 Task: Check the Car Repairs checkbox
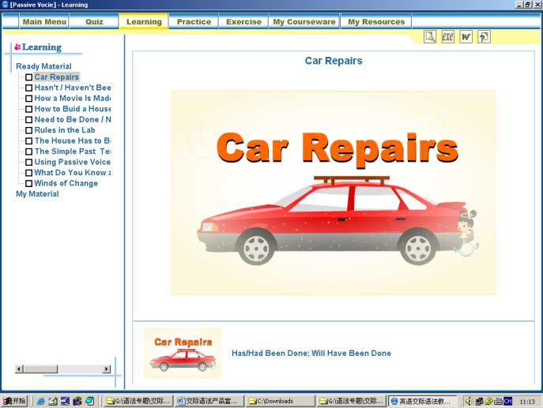pos(29,77)
